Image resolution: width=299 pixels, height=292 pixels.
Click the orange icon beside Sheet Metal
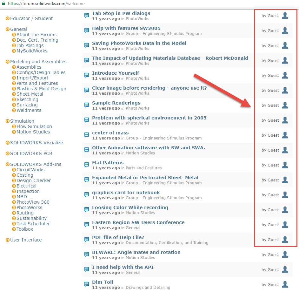click(14, 94)
